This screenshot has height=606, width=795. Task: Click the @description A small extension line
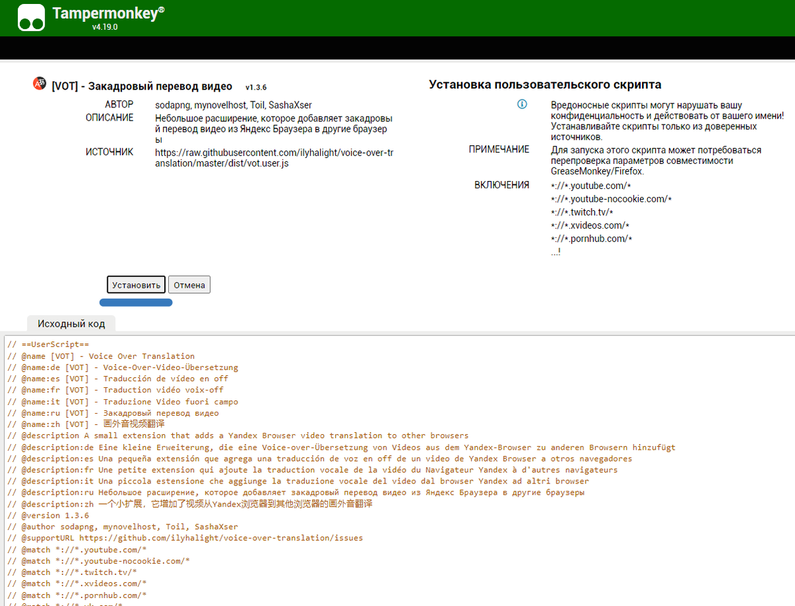tap(238, 436)
